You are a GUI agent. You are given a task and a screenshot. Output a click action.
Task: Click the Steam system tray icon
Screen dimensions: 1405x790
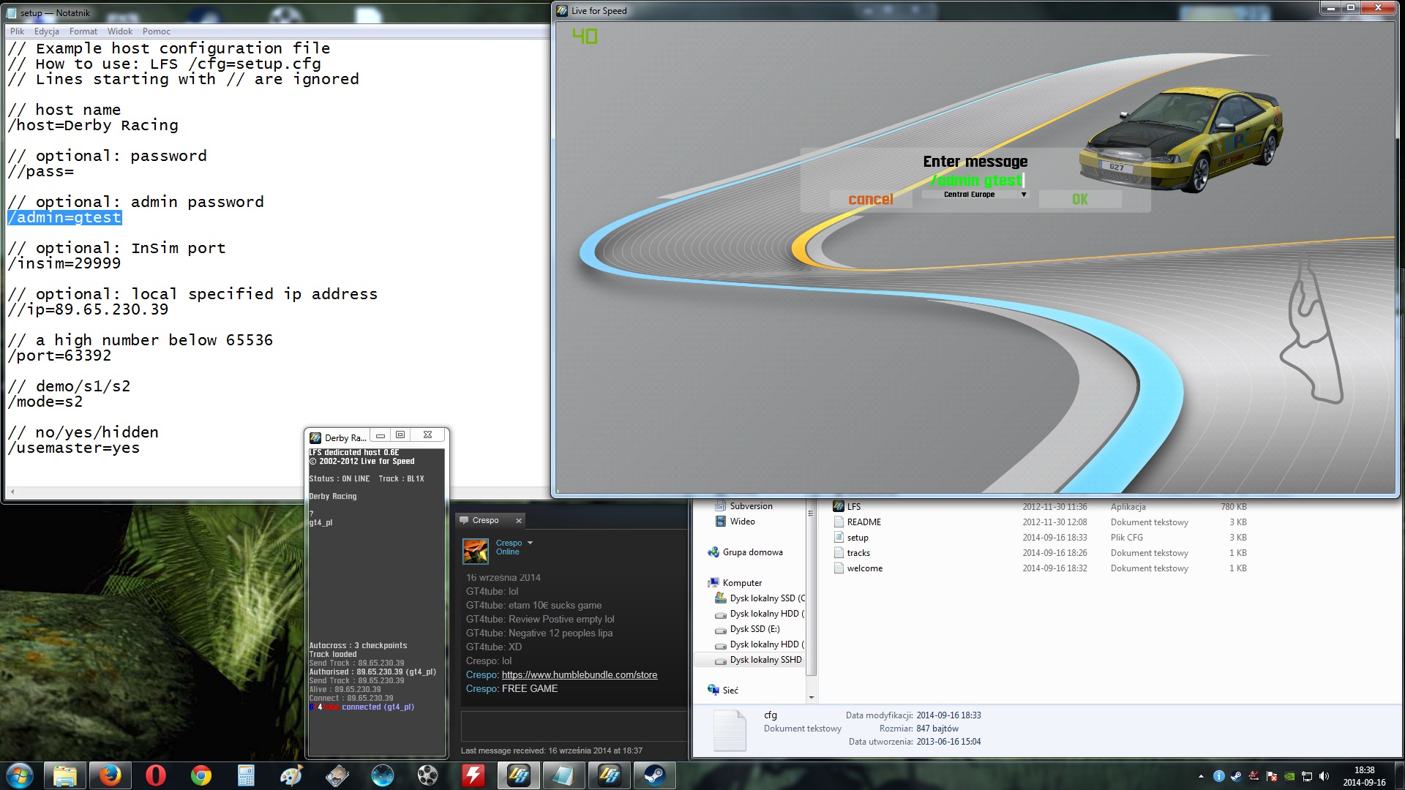pos(1236,776)
